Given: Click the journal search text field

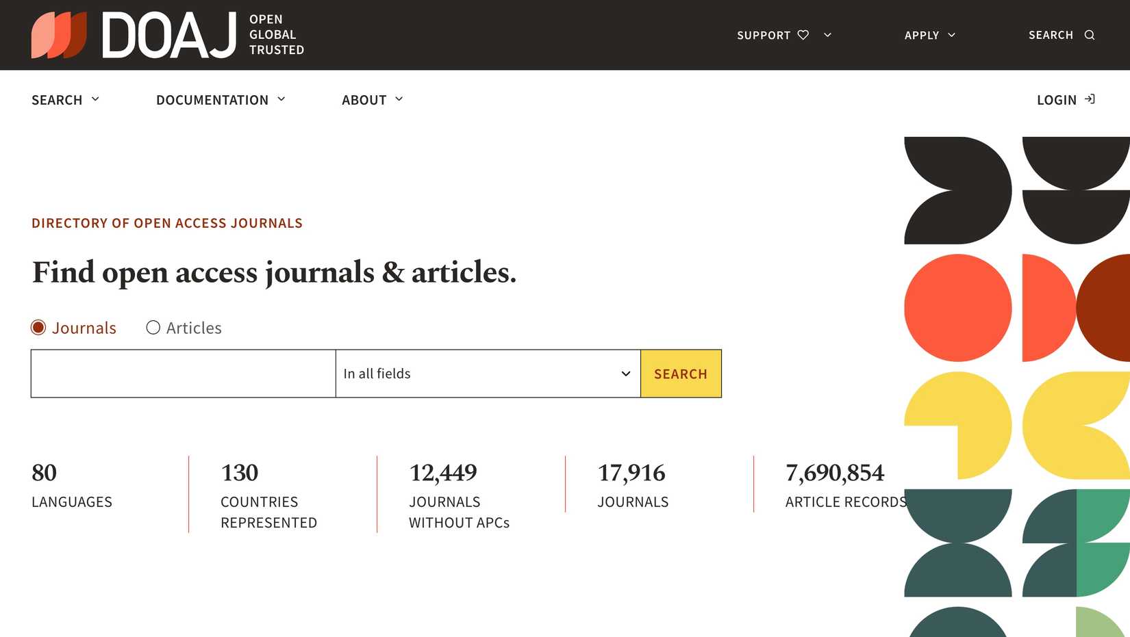Looking at the screenshot, I should click(x=184, y=374).
